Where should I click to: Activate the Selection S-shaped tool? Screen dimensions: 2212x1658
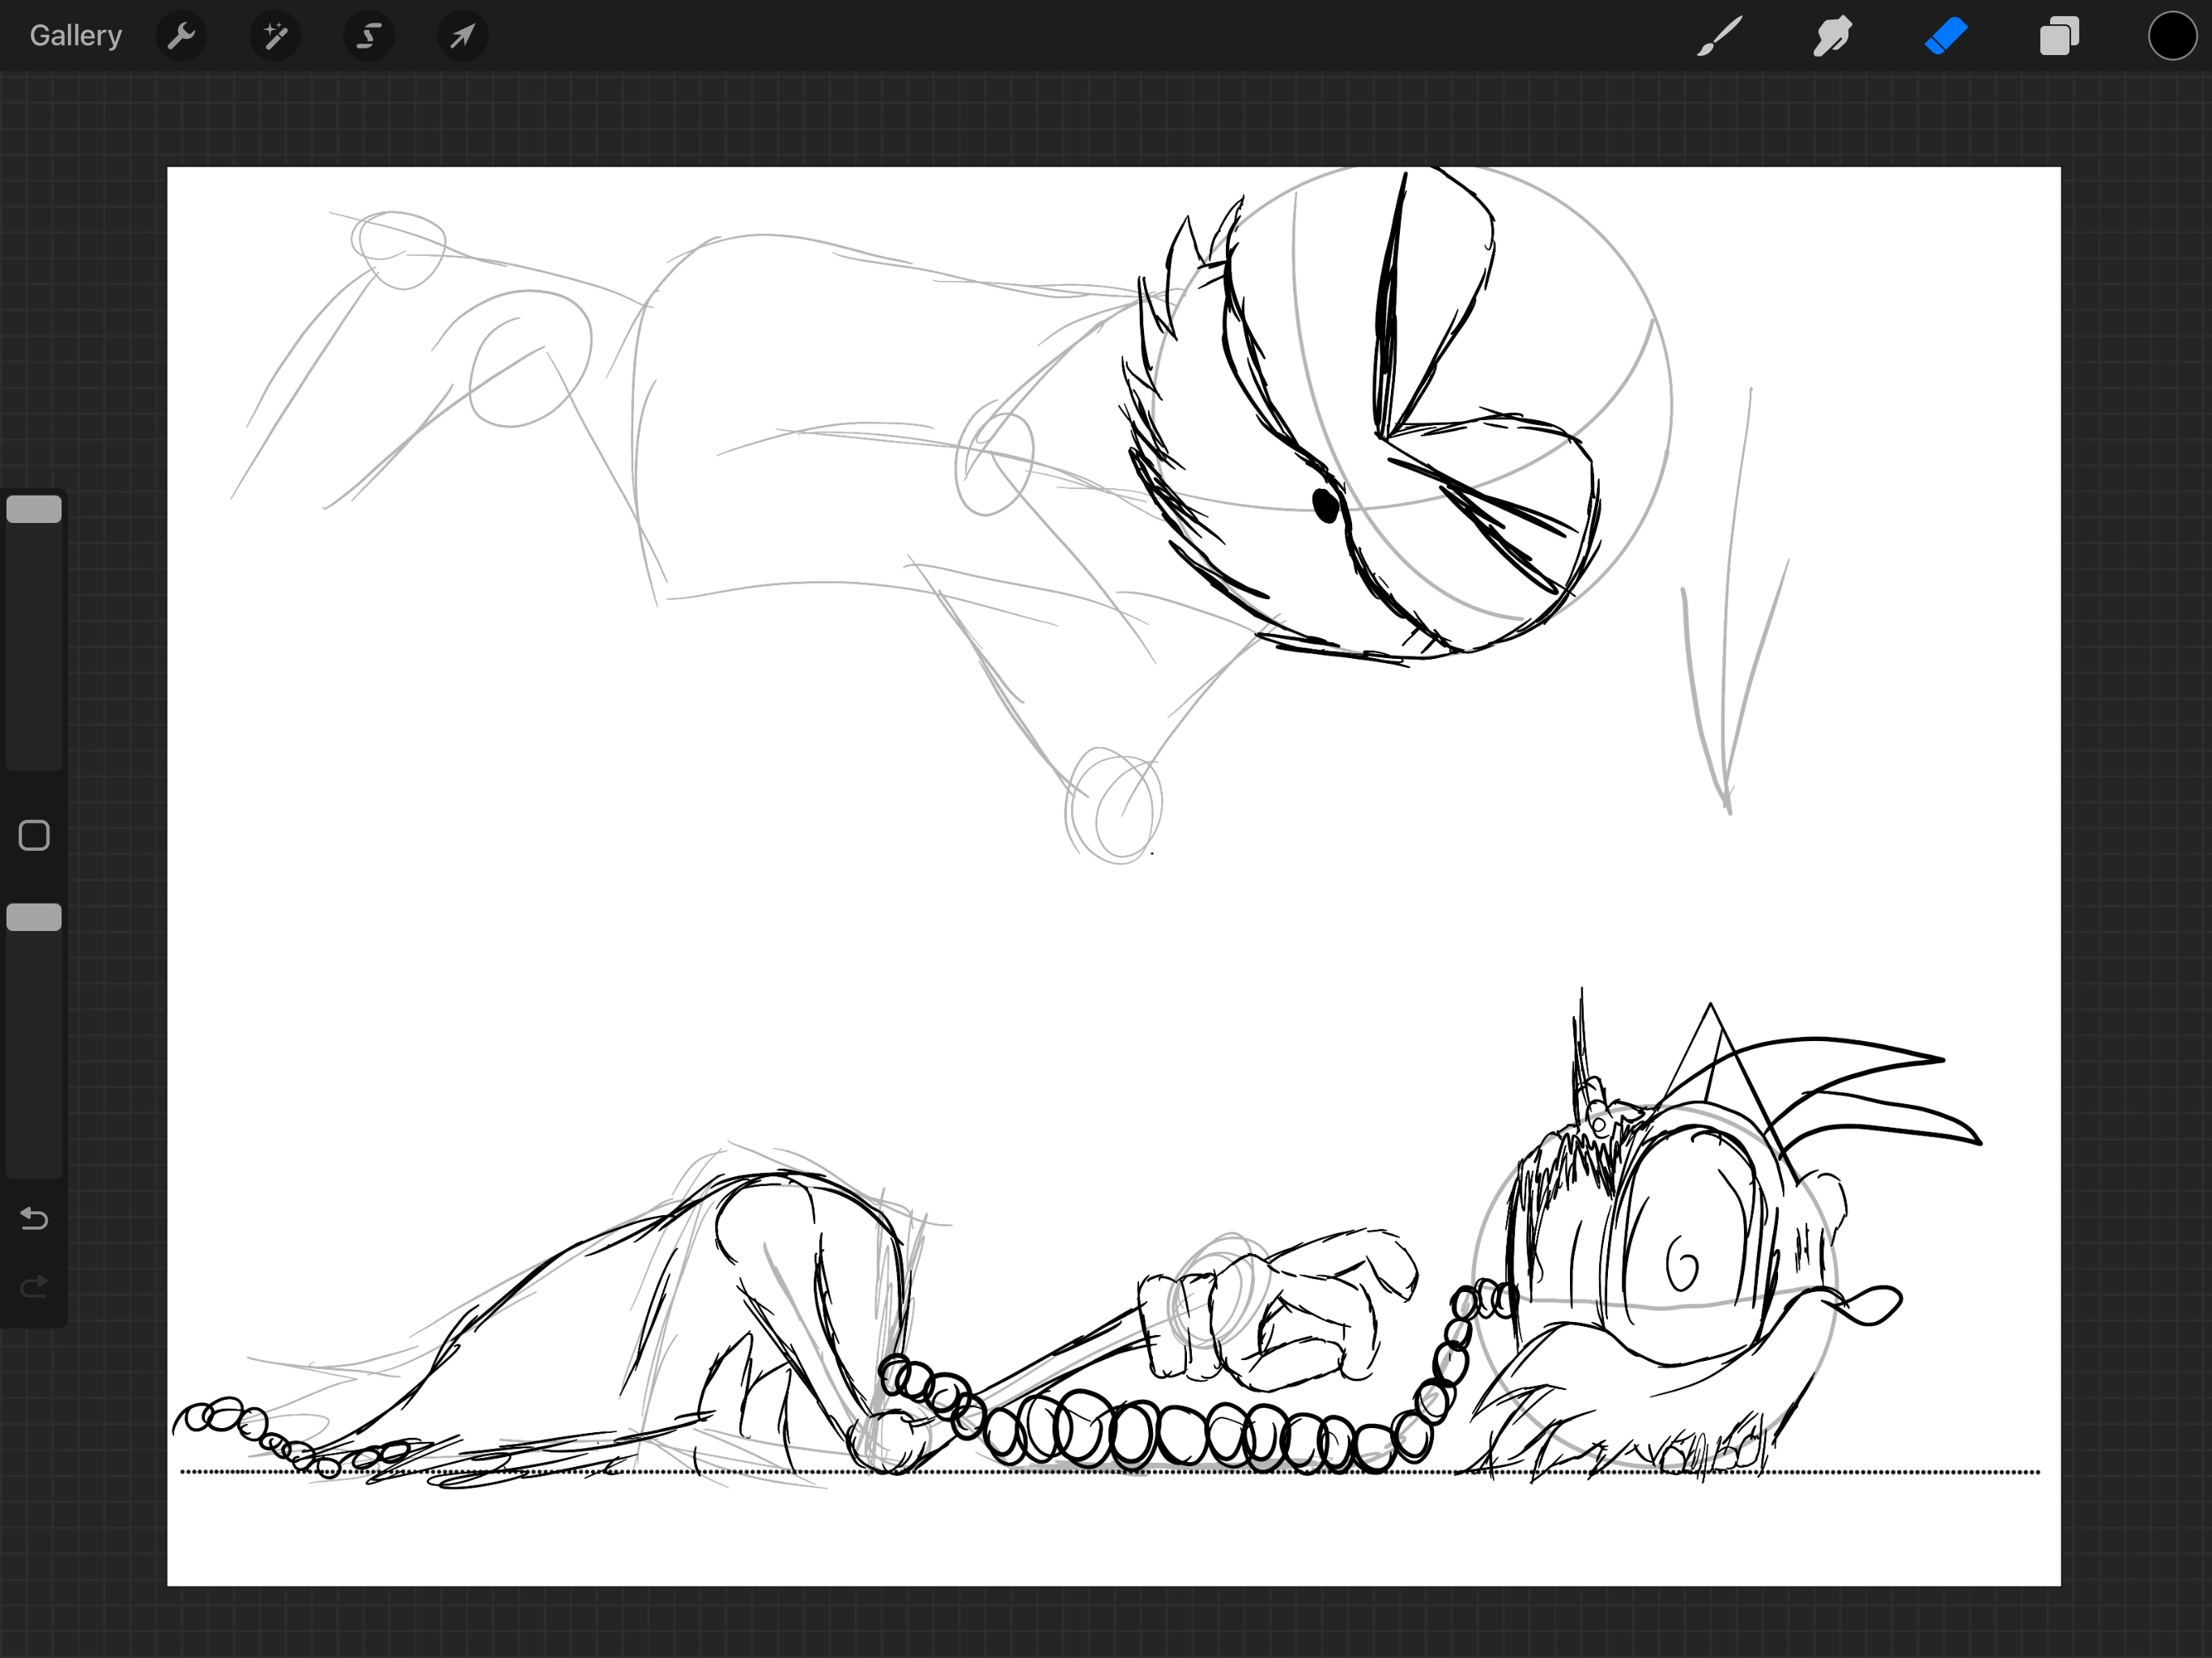[369, 37]
